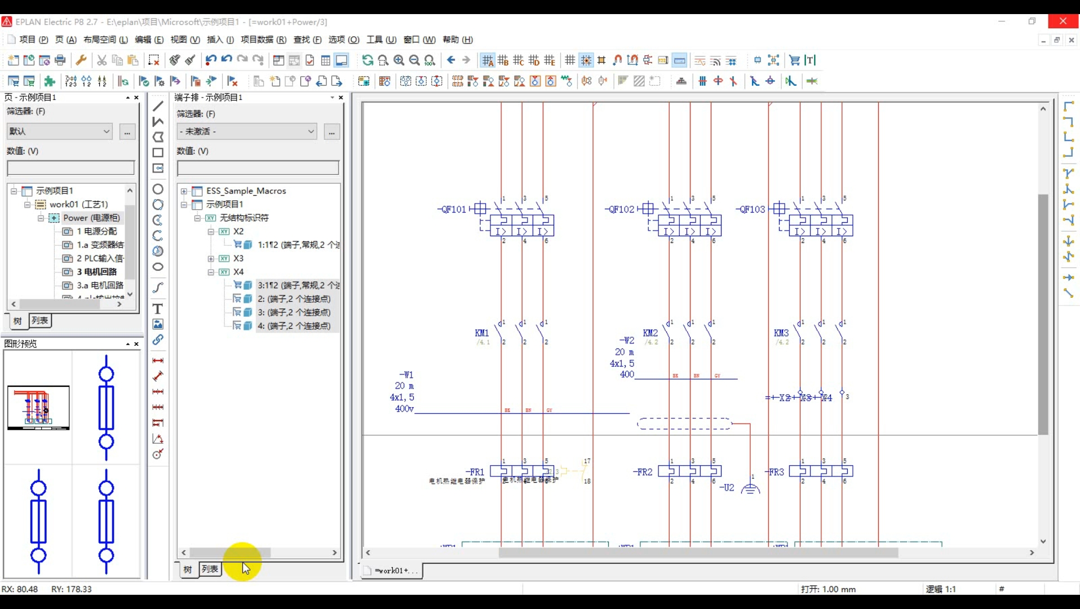Click the print icon in toolbar
Image resolution: width=1080 pixels, height=609 pixels.
pos(60,60)
